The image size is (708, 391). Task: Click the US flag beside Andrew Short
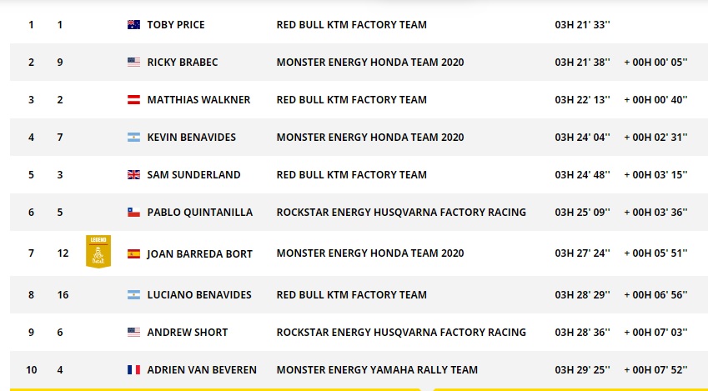coord(133,333)
